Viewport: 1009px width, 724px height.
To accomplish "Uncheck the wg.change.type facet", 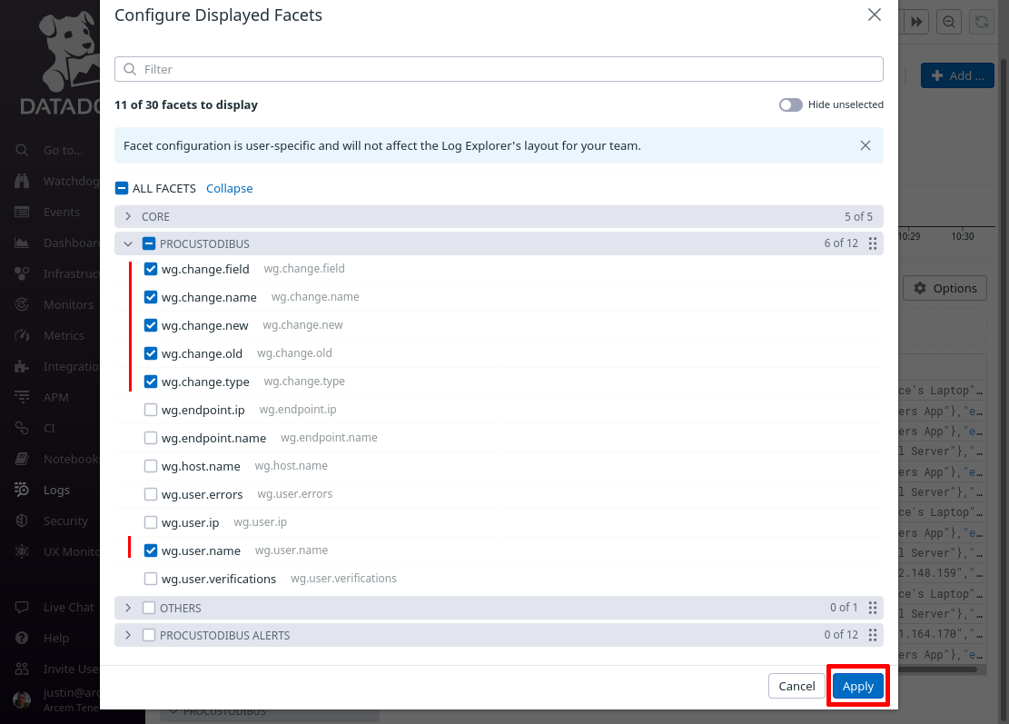I will pos(151,382).
